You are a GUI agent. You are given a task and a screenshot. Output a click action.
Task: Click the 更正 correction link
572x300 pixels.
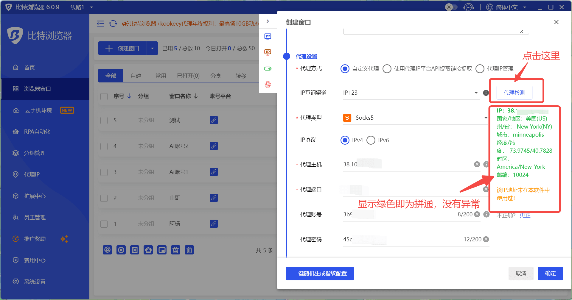(525, 215)
